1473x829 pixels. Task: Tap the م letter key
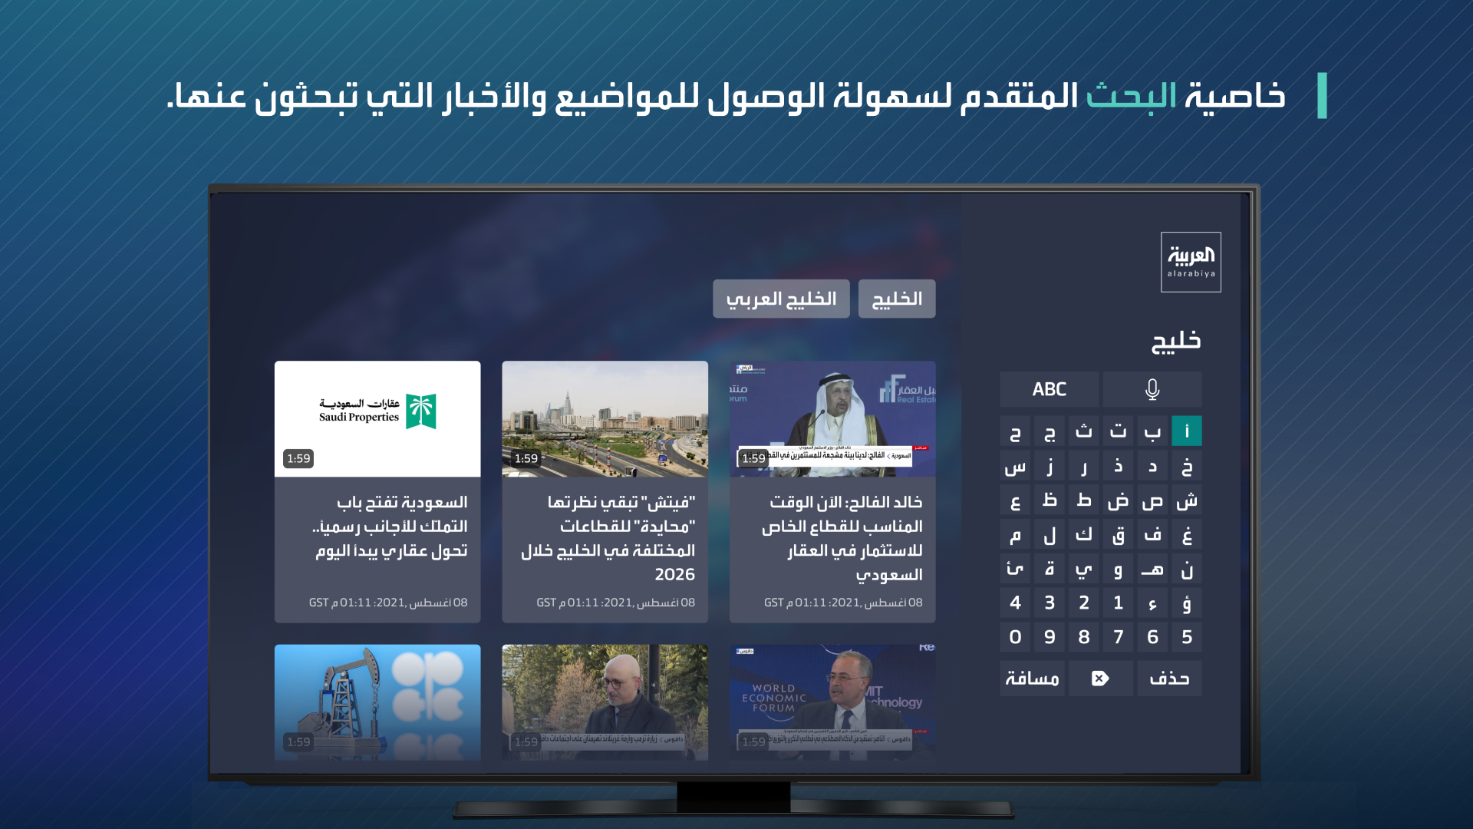[1015, 535]
